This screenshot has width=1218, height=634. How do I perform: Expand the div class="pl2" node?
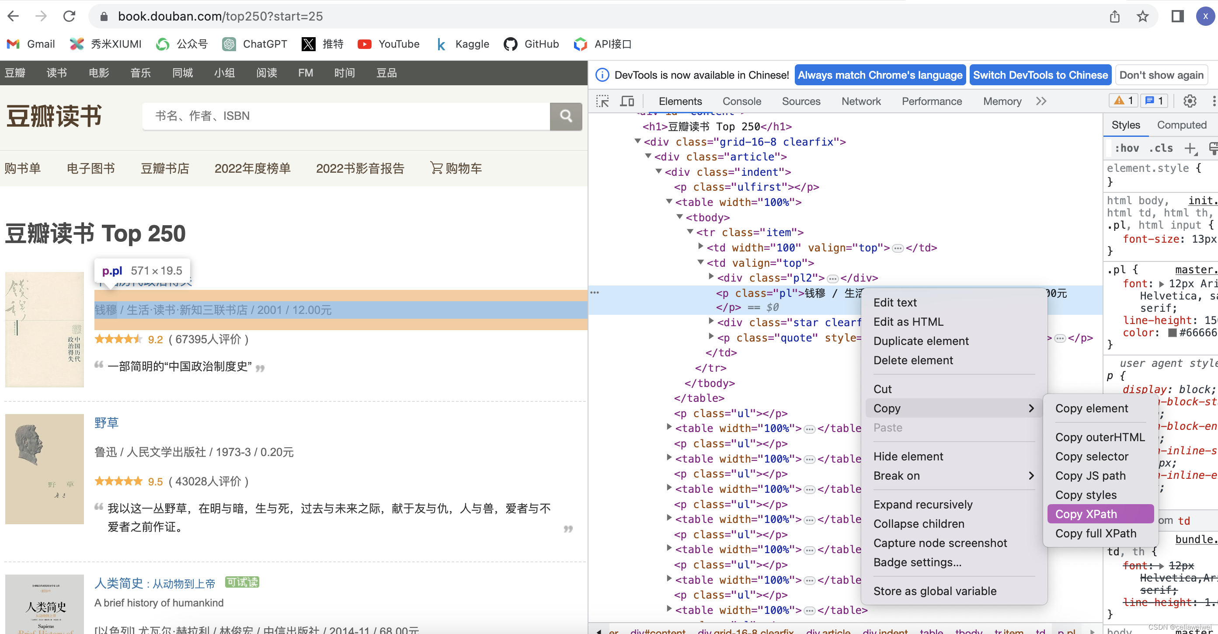click(x=711, y=277)
